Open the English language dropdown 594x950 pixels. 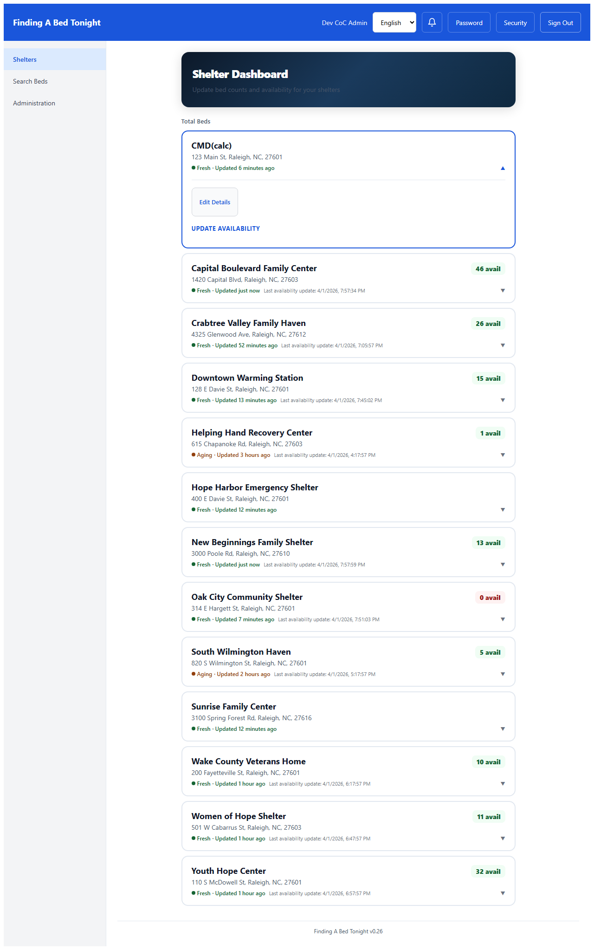coord(394,22)
